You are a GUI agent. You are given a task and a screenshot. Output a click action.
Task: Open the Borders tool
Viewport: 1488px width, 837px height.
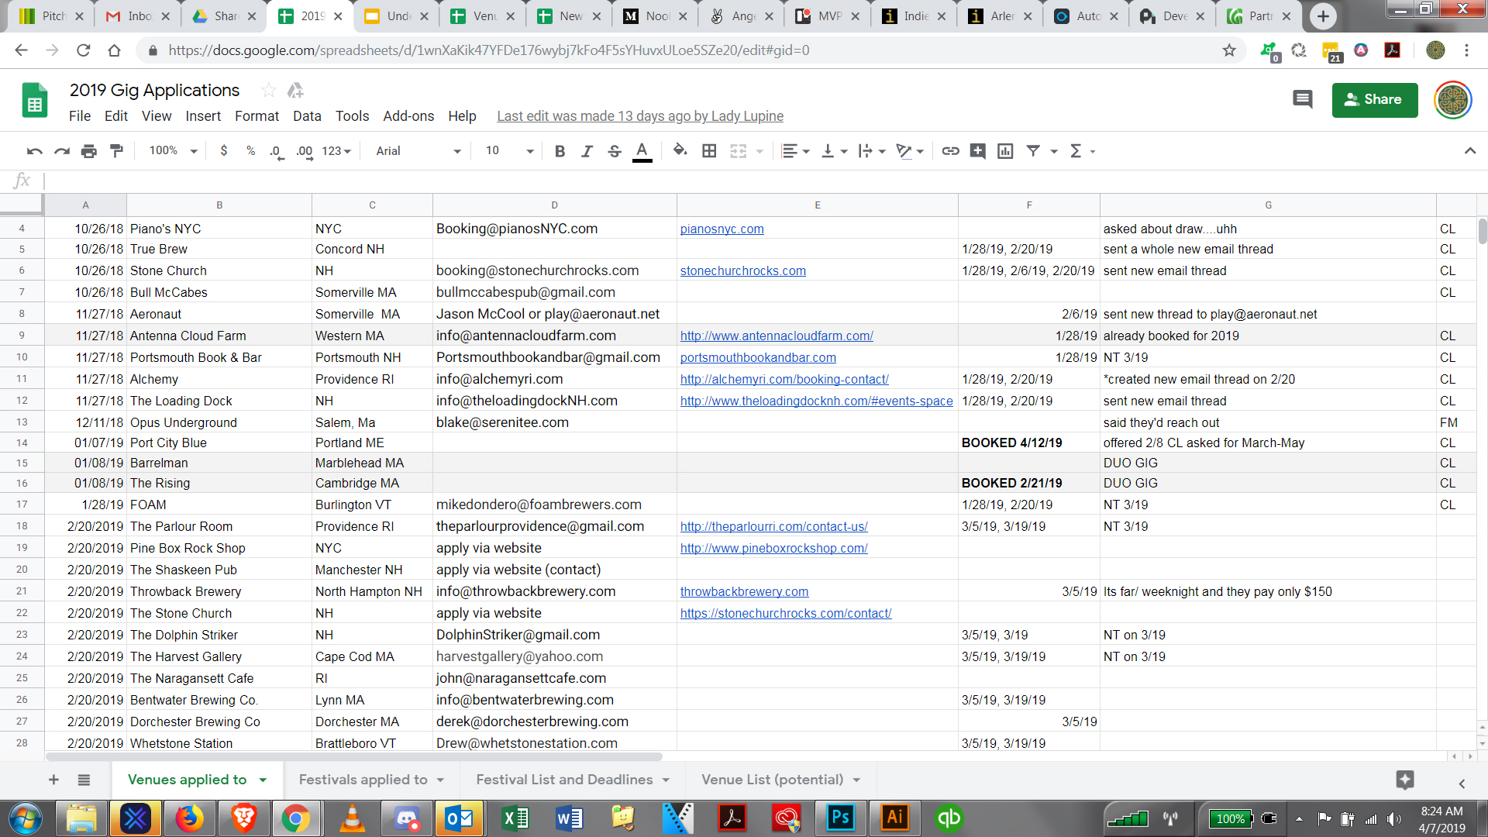pos(709,151)
